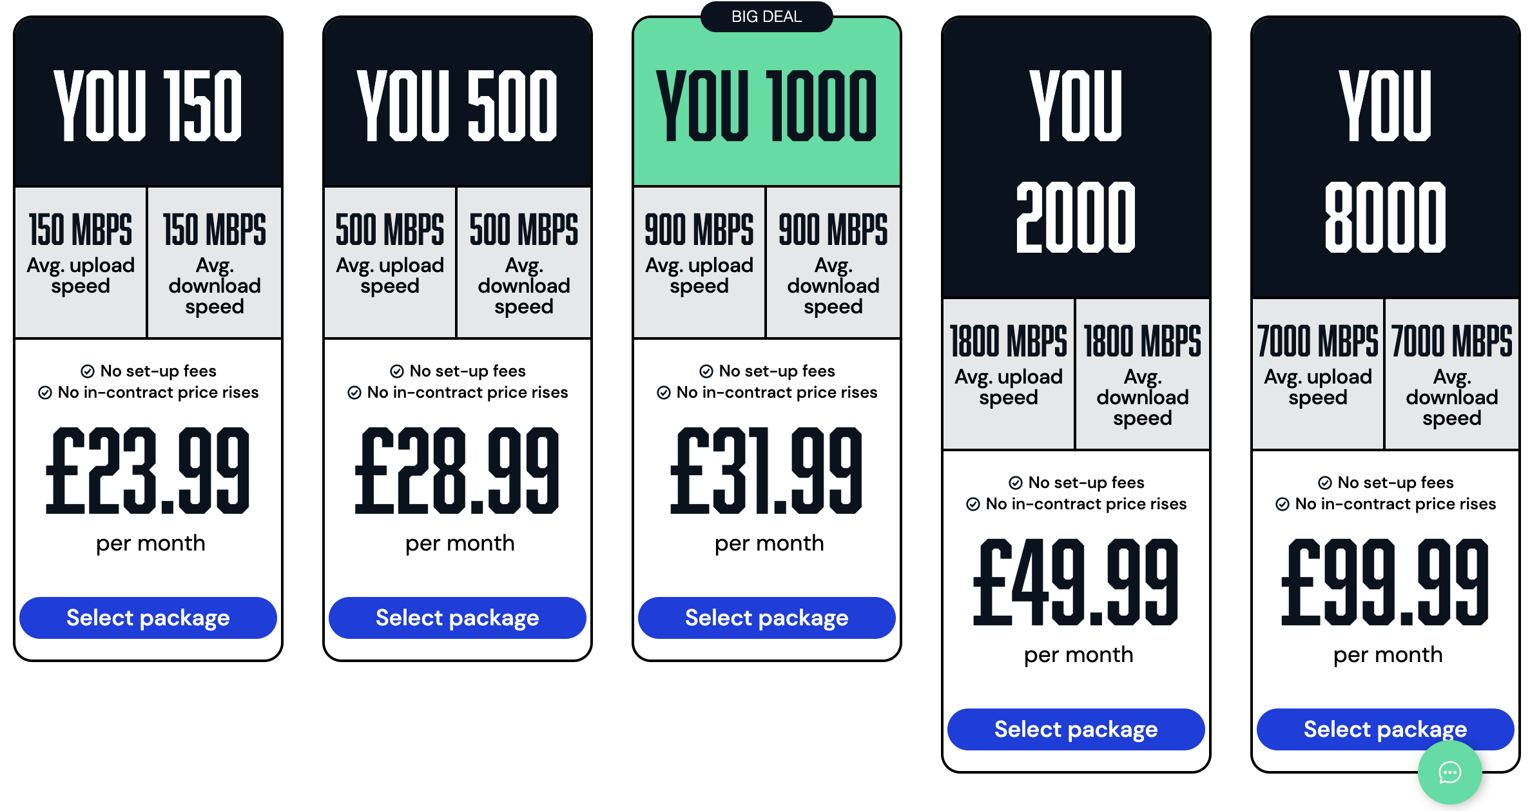Click 500 MBPS avg. download speed cell
This screenshot has width=1530, height=811.
524,262
